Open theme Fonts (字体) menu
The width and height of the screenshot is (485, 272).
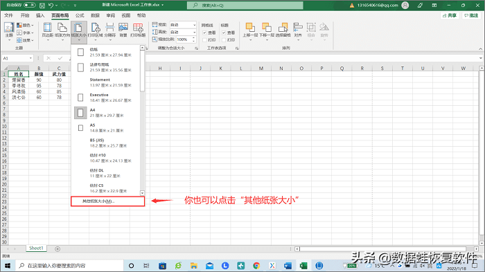click(x=25, y=33)
